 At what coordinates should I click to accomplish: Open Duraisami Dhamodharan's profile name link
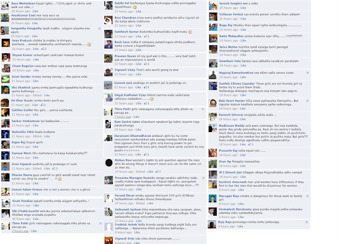(133, 136)
